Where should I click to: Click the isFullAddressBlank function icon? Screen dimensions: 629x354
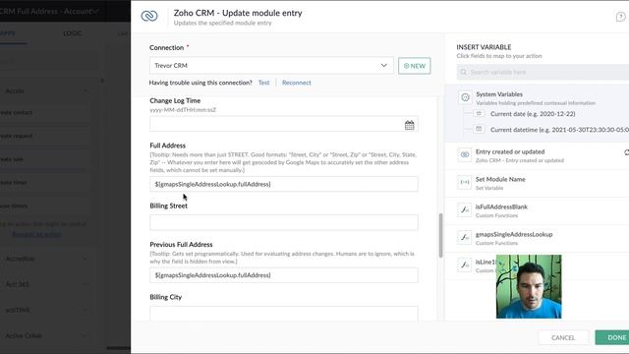pos(465,209)
